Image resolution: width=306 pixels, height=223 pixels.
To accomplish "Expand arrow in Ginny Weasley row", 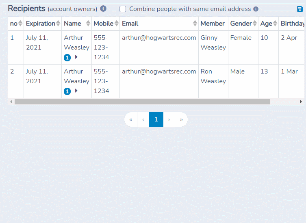I will coord(76,57).
